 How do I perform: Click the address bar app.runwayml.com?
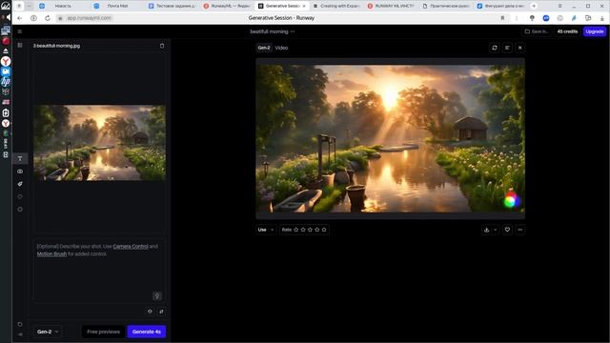tap(89, 18)
